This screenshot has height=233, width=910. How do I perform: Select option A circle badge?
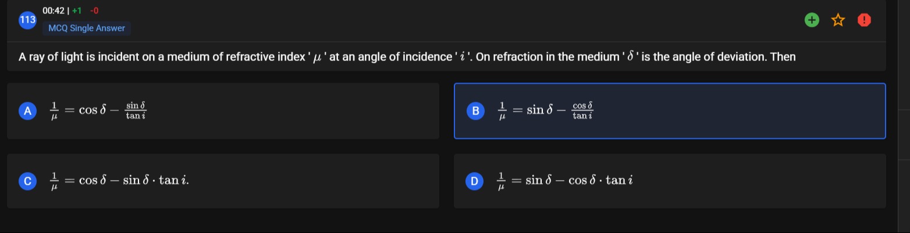tap(27, 111)
